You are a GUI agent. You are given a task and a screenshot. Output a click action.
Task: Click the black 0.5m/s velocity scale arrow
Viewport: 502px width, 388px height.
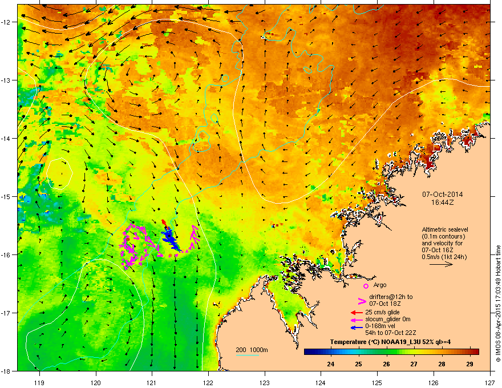[x=441, y=264]
